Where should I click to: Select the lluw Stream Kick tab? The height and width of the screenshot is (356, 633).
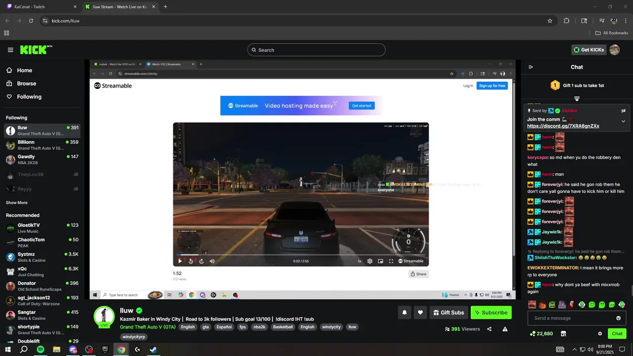tap(120, 7)
